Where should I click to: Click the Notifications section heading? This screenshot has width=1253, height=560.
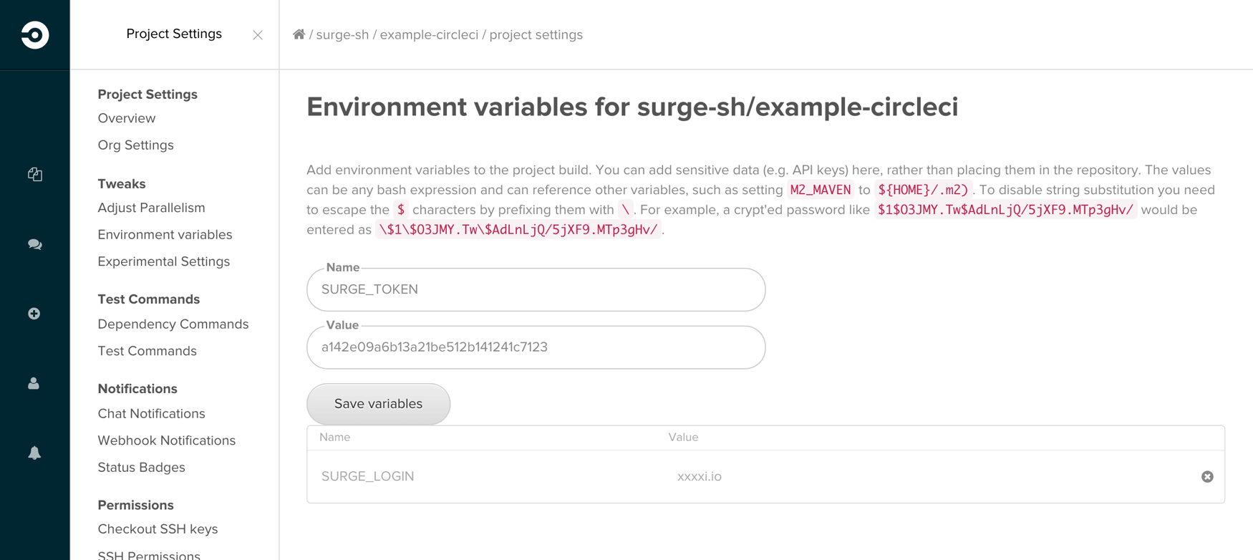137,389
